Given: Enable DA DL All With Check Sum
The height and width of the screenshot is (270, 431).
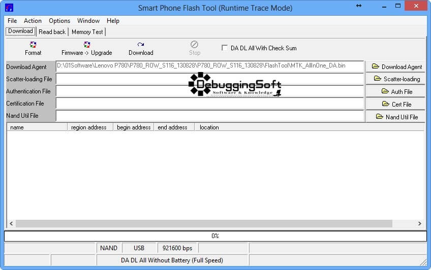Looking at the screenshot, I should tap(225, 48).
